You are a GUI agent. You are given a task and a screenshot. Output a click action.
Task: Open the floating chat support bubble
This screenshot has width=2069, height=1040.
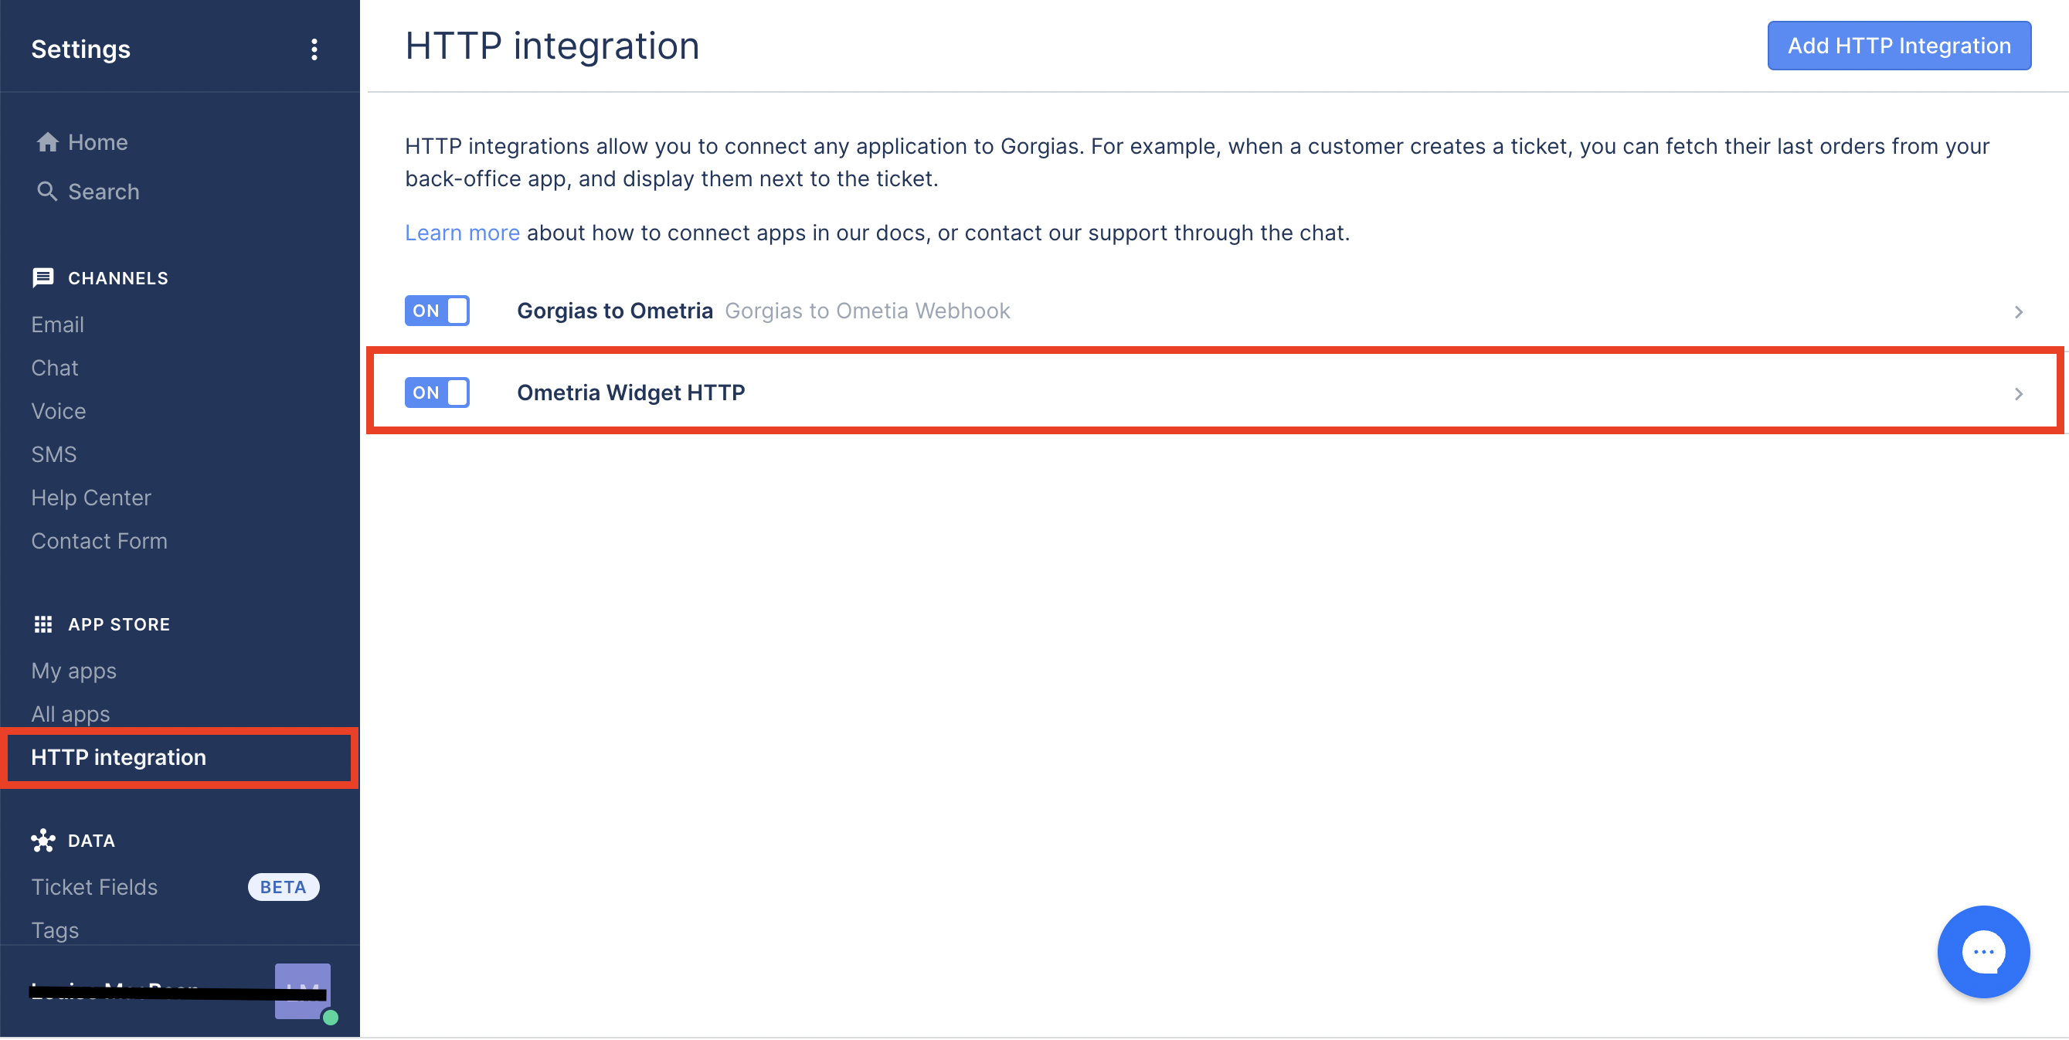pyautogui.click(x=1983, y=952)
